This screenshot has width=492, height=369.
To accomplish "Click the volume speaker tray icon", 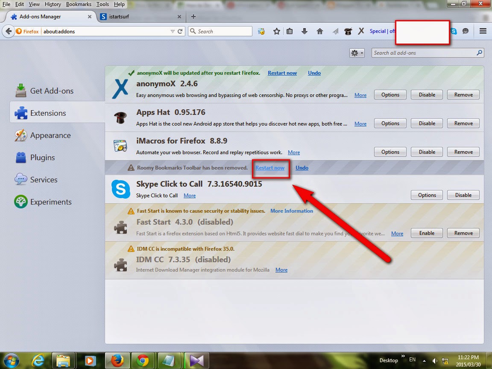I will pos(435,360).
